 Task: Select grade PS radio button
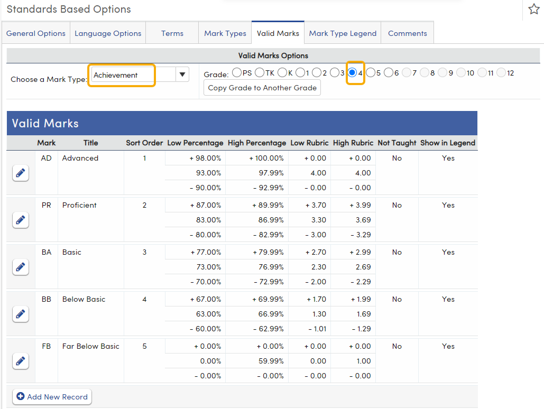click(x=237, y=72)
